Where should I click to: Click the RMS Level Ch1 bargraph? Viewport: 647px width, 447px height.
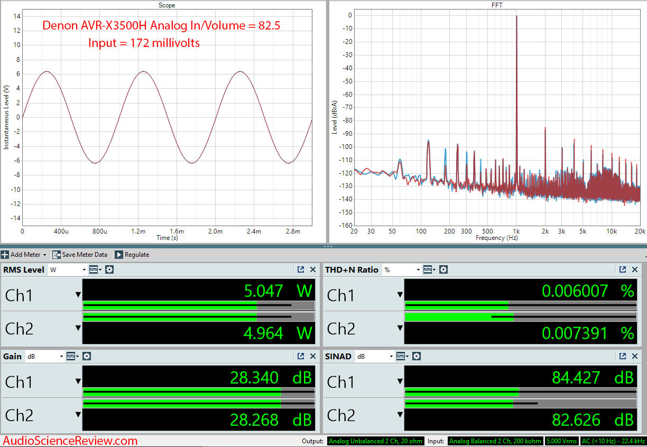199,305
